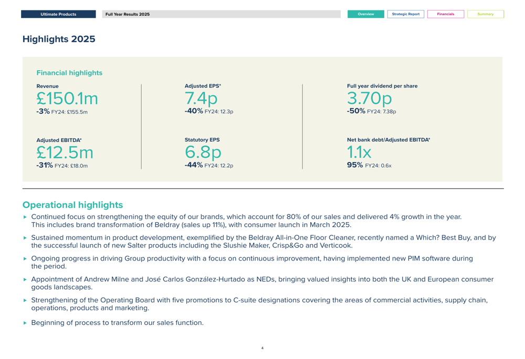This screenshot has height=359, width=525.
Task: Click bullet arrow beside Operating Board promotions bullet
Action: point(24,300)
